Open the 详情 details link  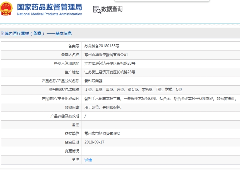coord(88,160)
